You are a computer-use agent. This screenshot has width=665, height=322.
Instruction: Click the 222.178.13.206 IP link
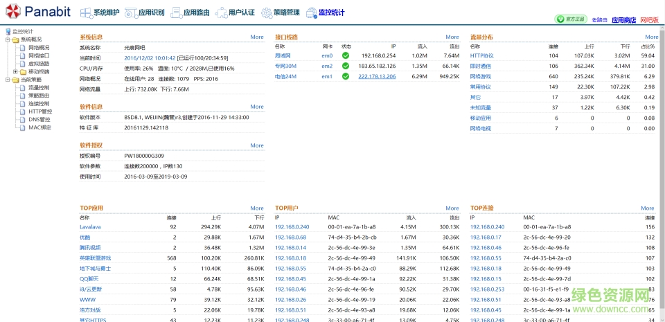[x=377, y=76]
